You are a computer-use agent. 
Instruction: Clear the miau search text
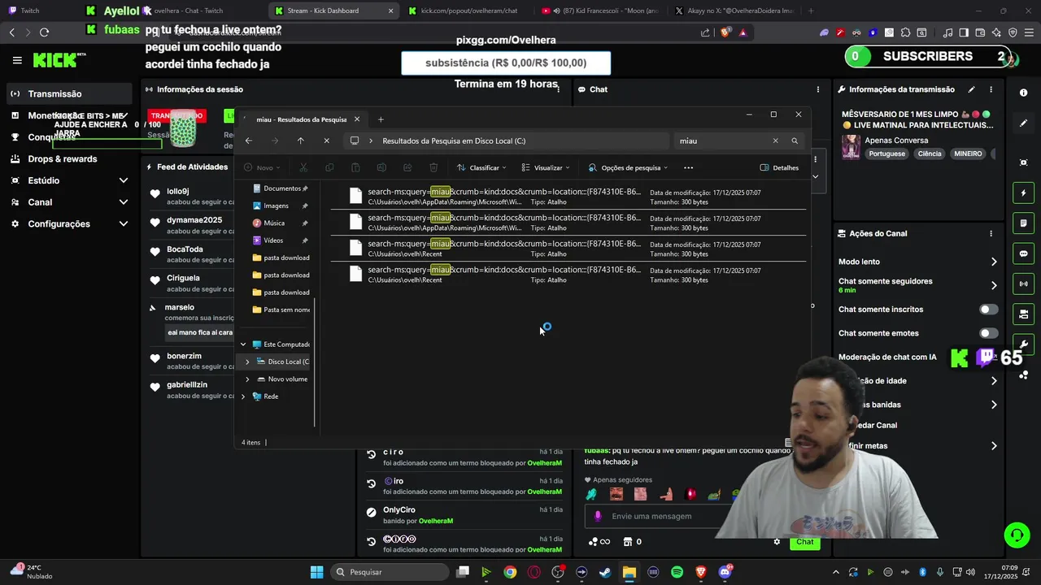click(x=775, y=141)
